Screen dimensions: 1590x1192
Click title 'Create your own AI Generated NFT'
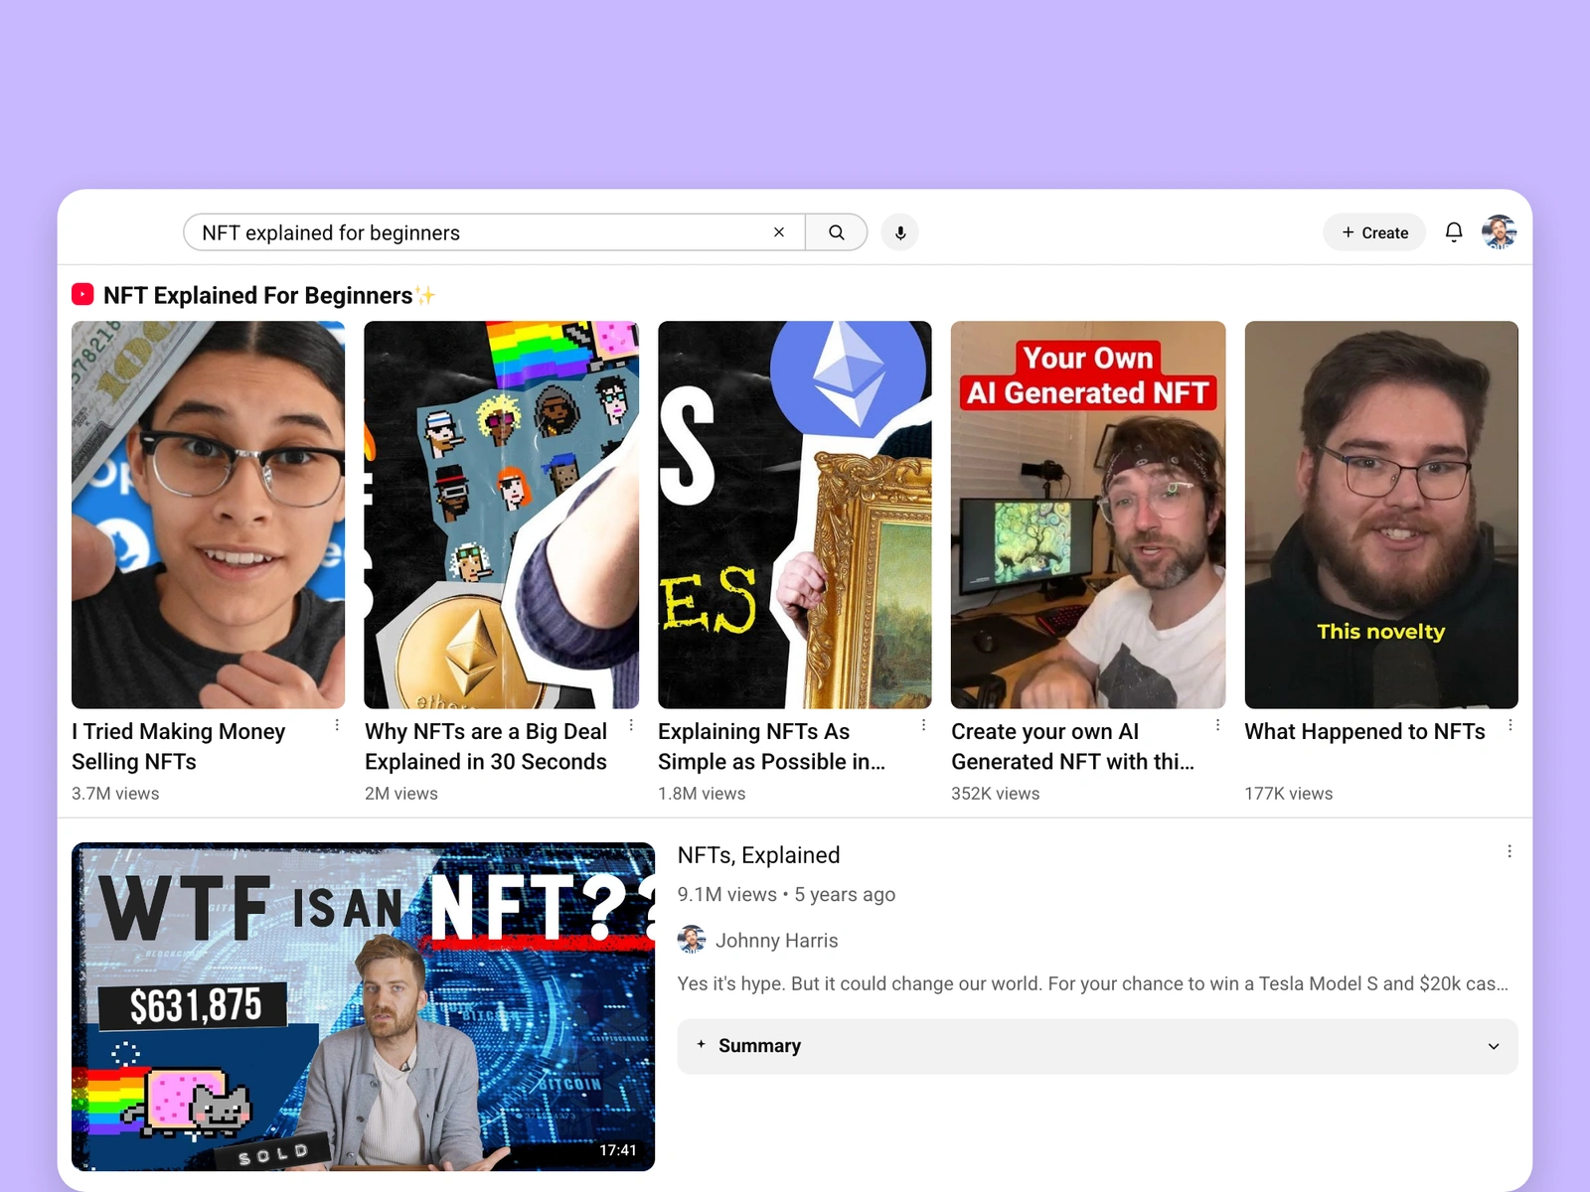(x=1072, y=746)
